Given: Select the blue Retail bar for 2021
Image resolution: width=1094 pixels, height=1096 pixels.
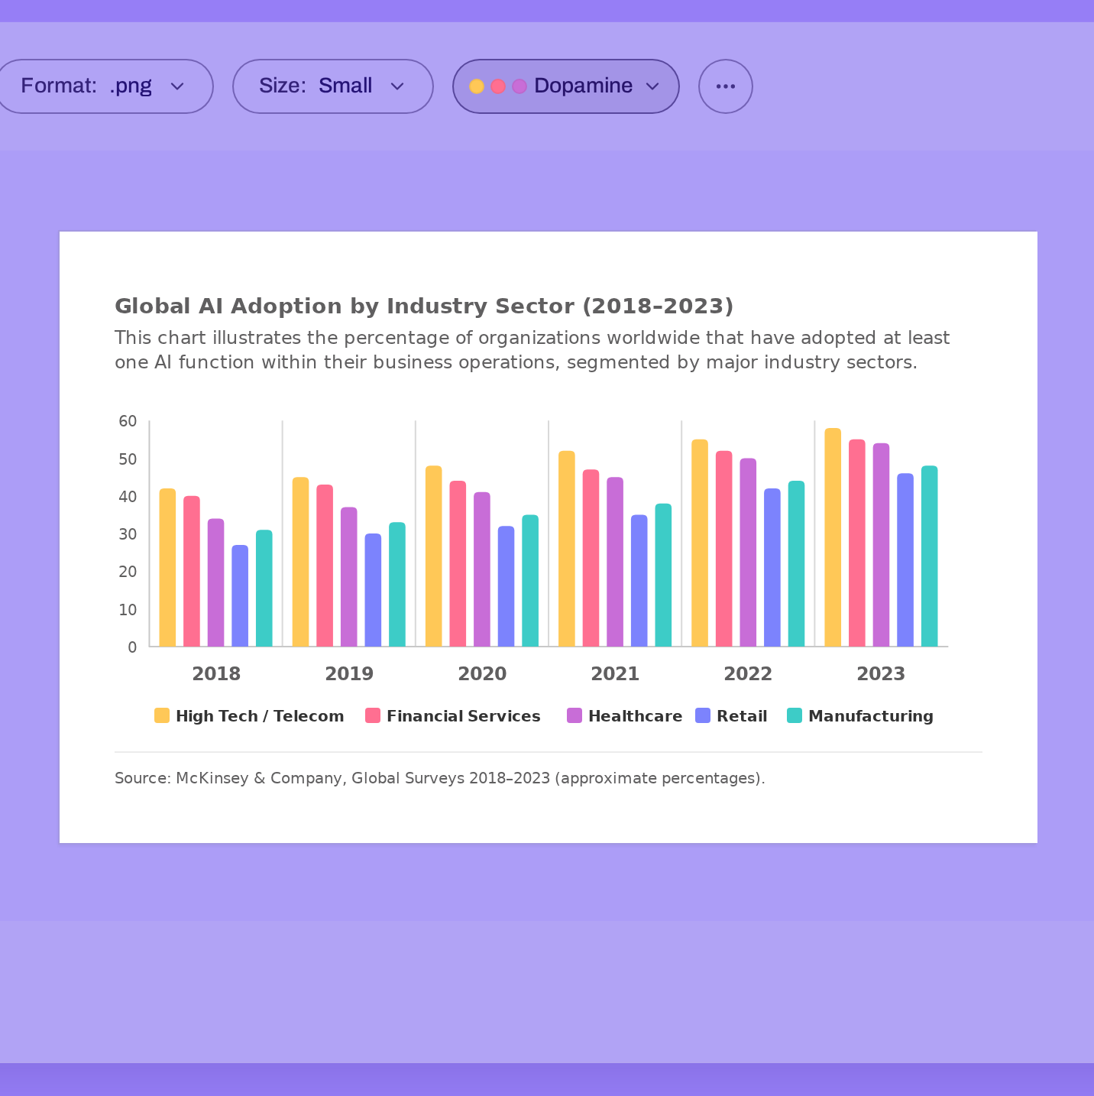Looking at the screenshot, I should [639, 581].
